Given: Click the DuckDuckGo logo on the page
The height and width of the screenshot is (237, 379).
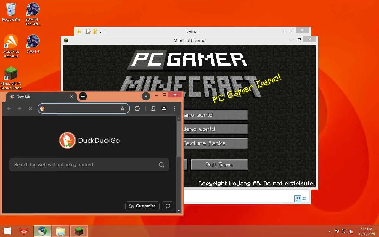Looking at the screenshot, I should click(x=89, y=140).
